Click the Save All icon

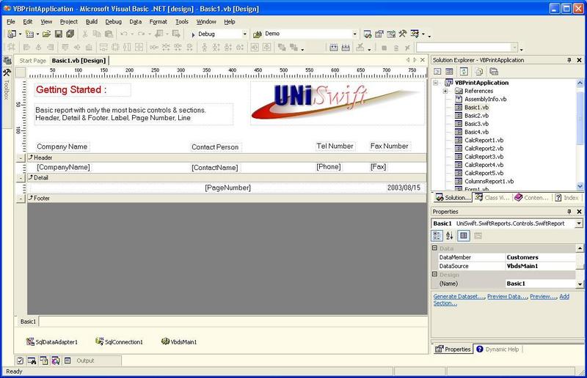coord(70,34)
